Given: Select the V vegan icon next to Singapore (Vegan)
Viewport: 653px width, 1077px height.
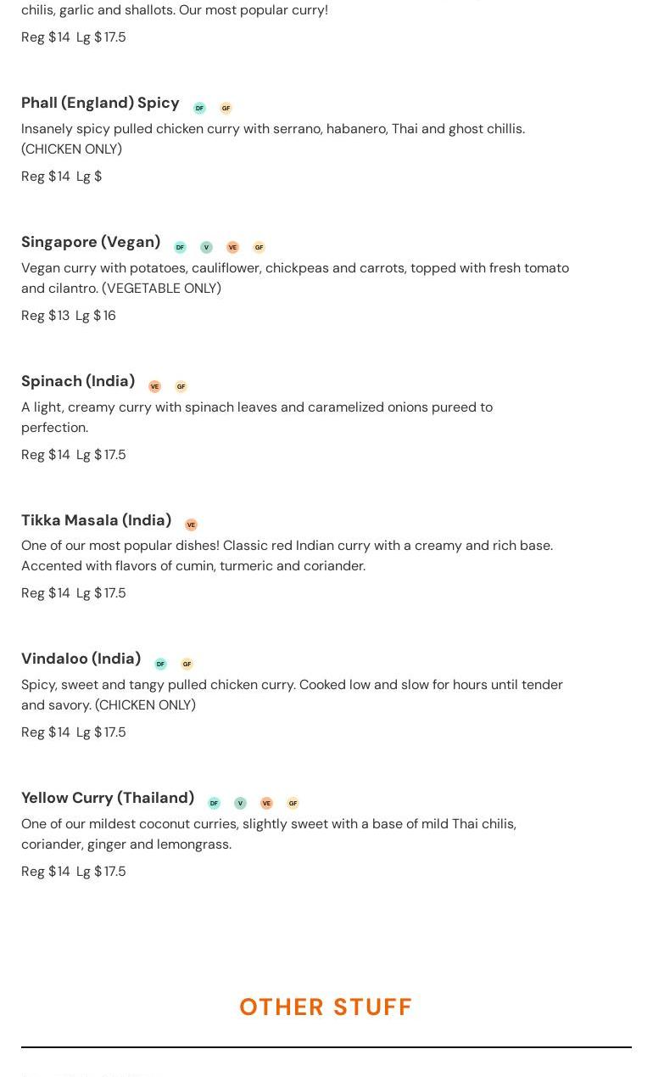Looking at the screenshot, I should 206,247.
